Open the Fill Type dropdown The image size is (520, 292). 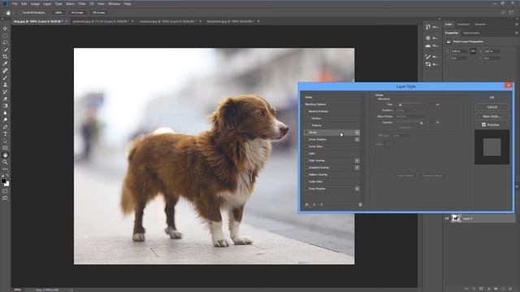[401, 135]
